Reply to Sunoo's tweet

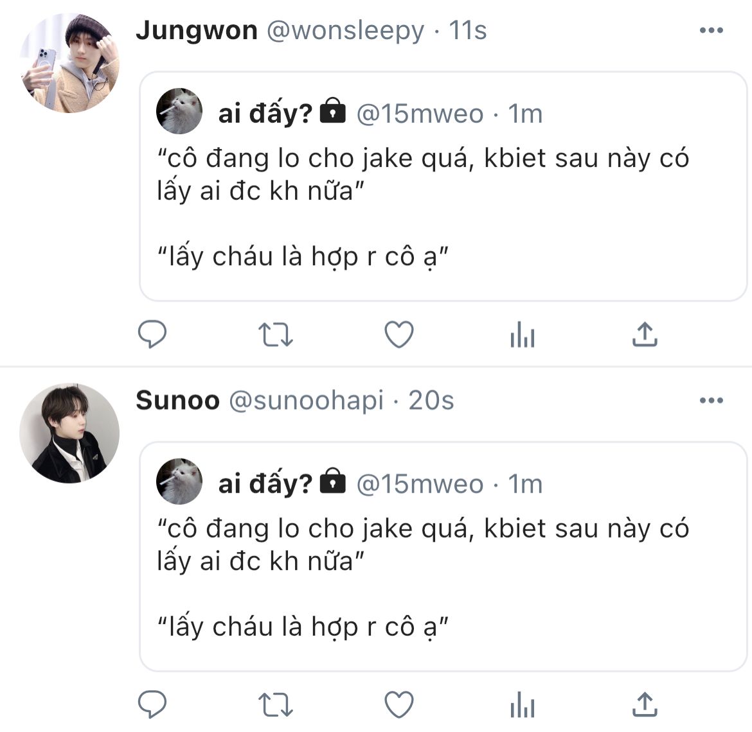[x=152, y=704]
